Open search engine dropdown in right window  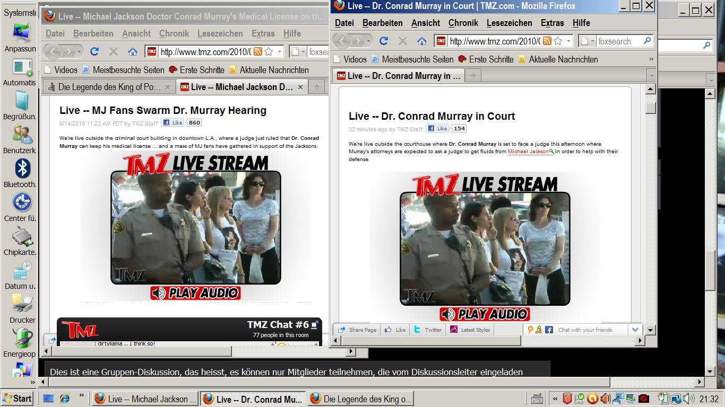tap(588, 41)
